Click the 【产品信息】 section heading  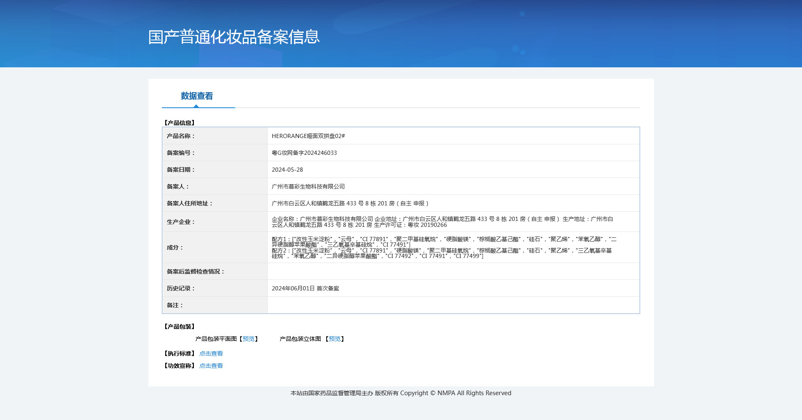click(180, 123)
